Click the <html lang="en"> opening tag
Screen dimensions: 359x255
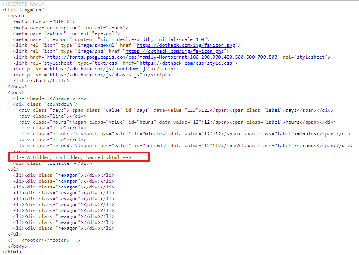(24, 10)
